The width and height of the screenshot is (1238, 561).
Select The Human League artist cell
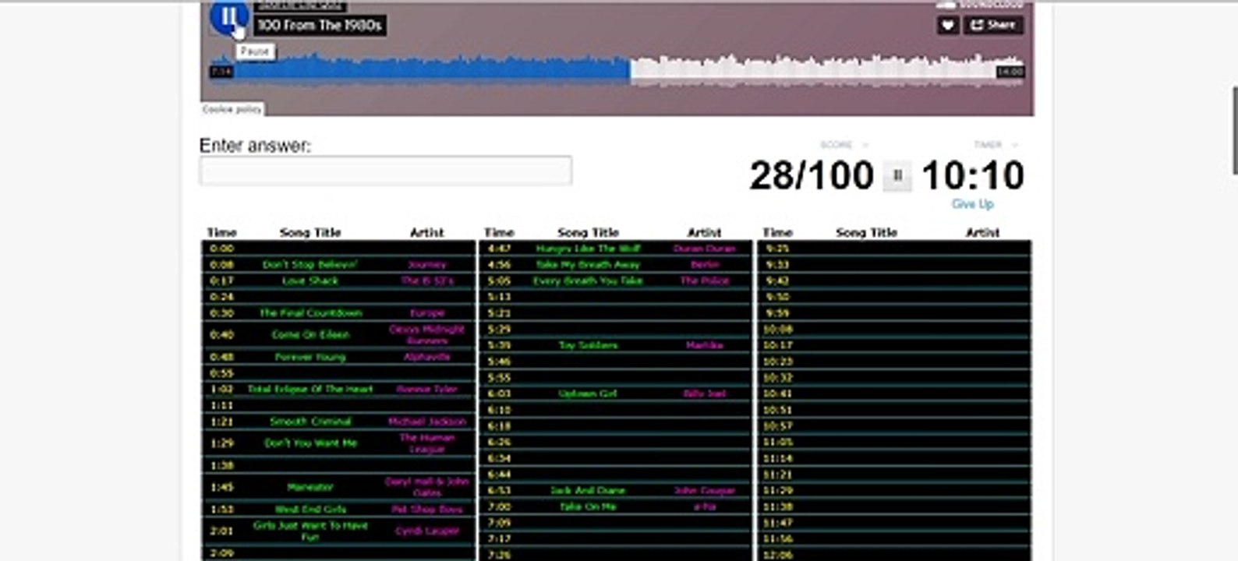point(426,443)
